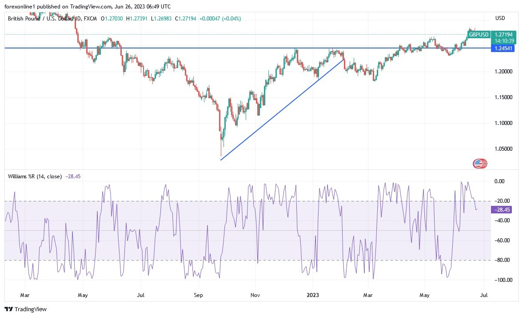Image resolution: width=523 pixels, height=317 pixels.
Task: Click the US flag economic event marker
Action: pos(480,164)
